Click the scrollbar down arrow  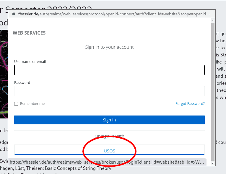pos(213,163)
